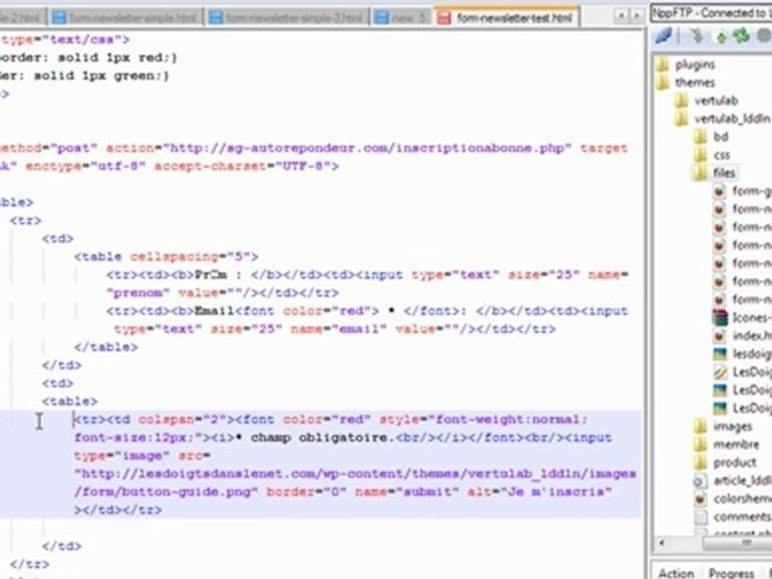This screenshot has width=772, height=579.
Task: Click the product folder icon
Action: point(700,462)
